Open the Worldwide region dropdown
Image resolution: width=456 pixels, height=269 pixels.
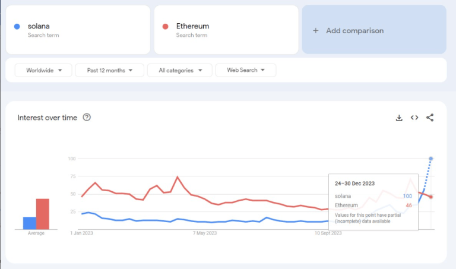pyautogui.click(x=43, y=70)
